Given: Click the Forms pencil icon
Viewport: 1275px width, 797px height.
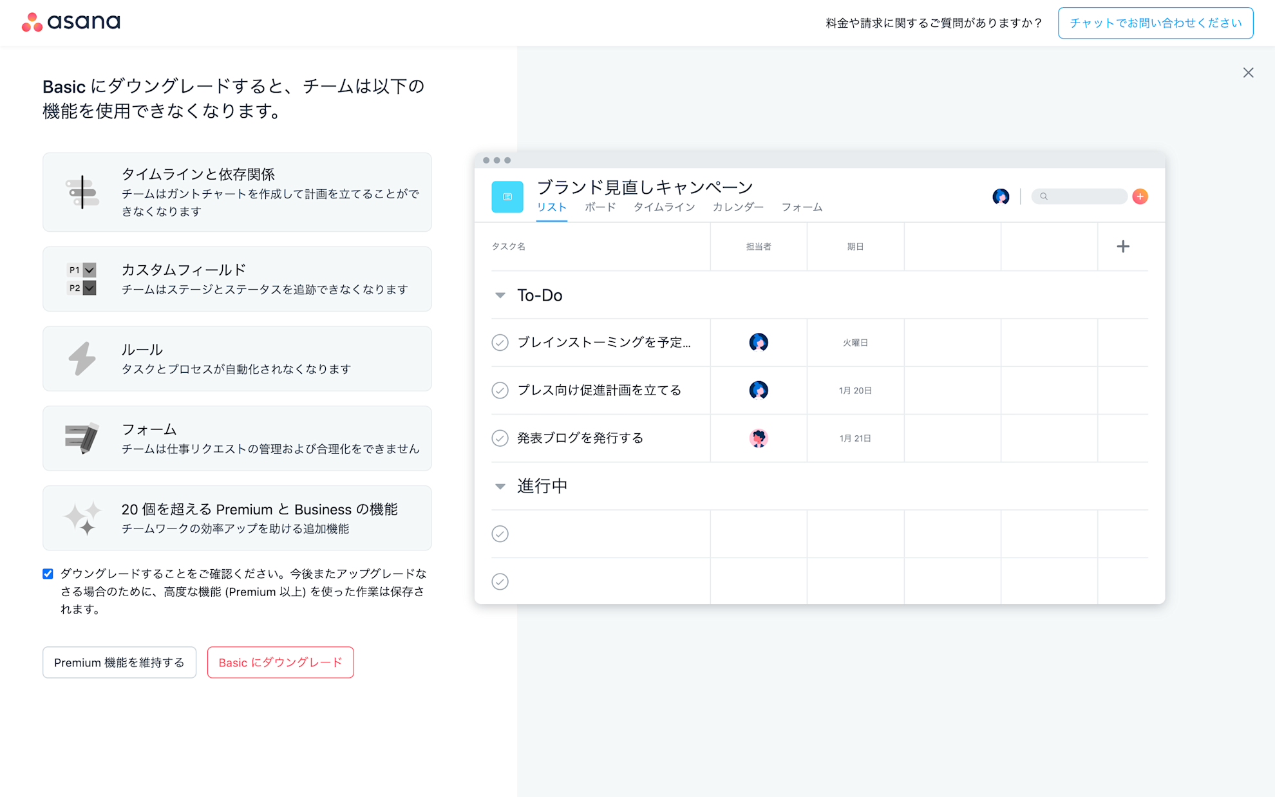Looking at the screenshot, I should 82,438.
